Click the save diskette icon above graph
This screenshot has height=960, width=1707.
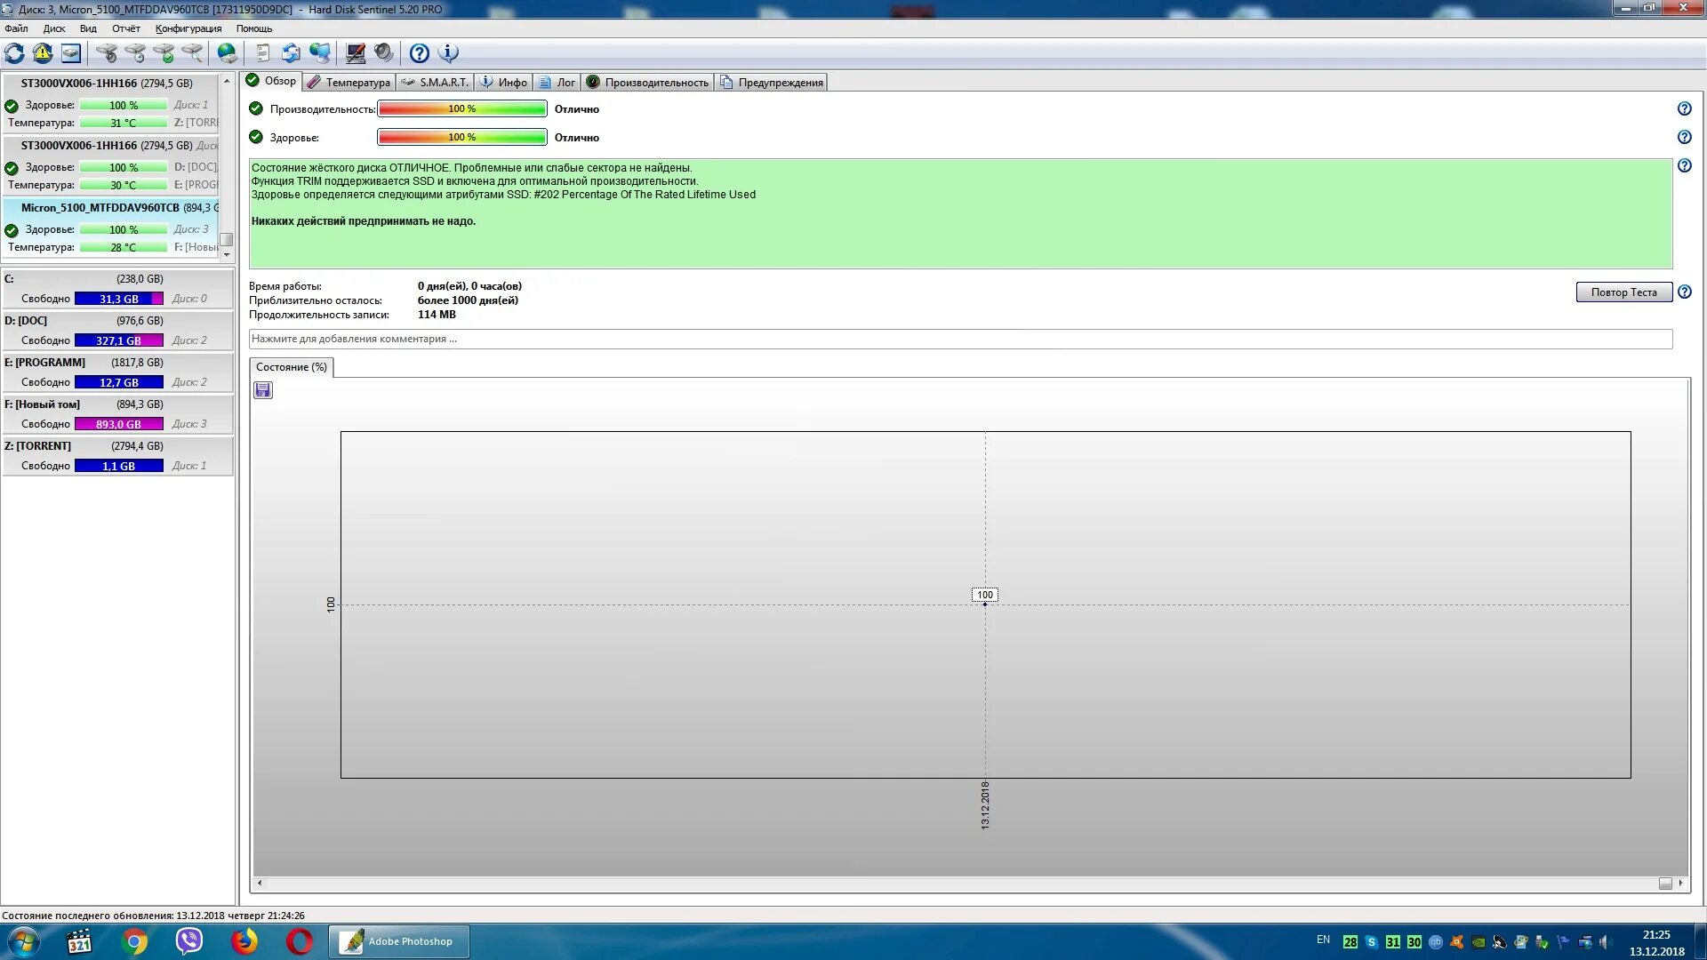pyautogui.click(x=263, y=390)
